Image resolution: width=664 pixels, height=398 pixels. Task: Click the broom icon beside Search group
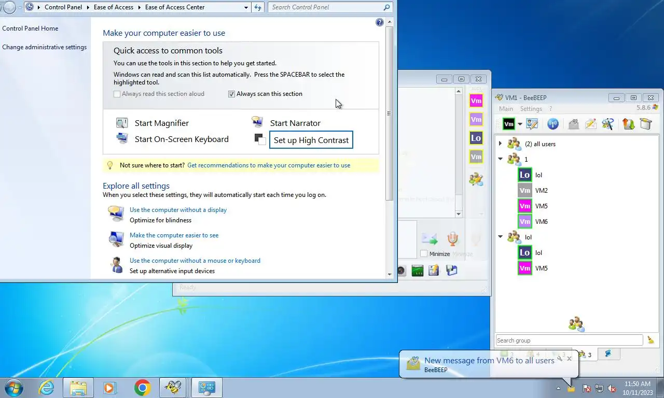[x=651, y=340]
